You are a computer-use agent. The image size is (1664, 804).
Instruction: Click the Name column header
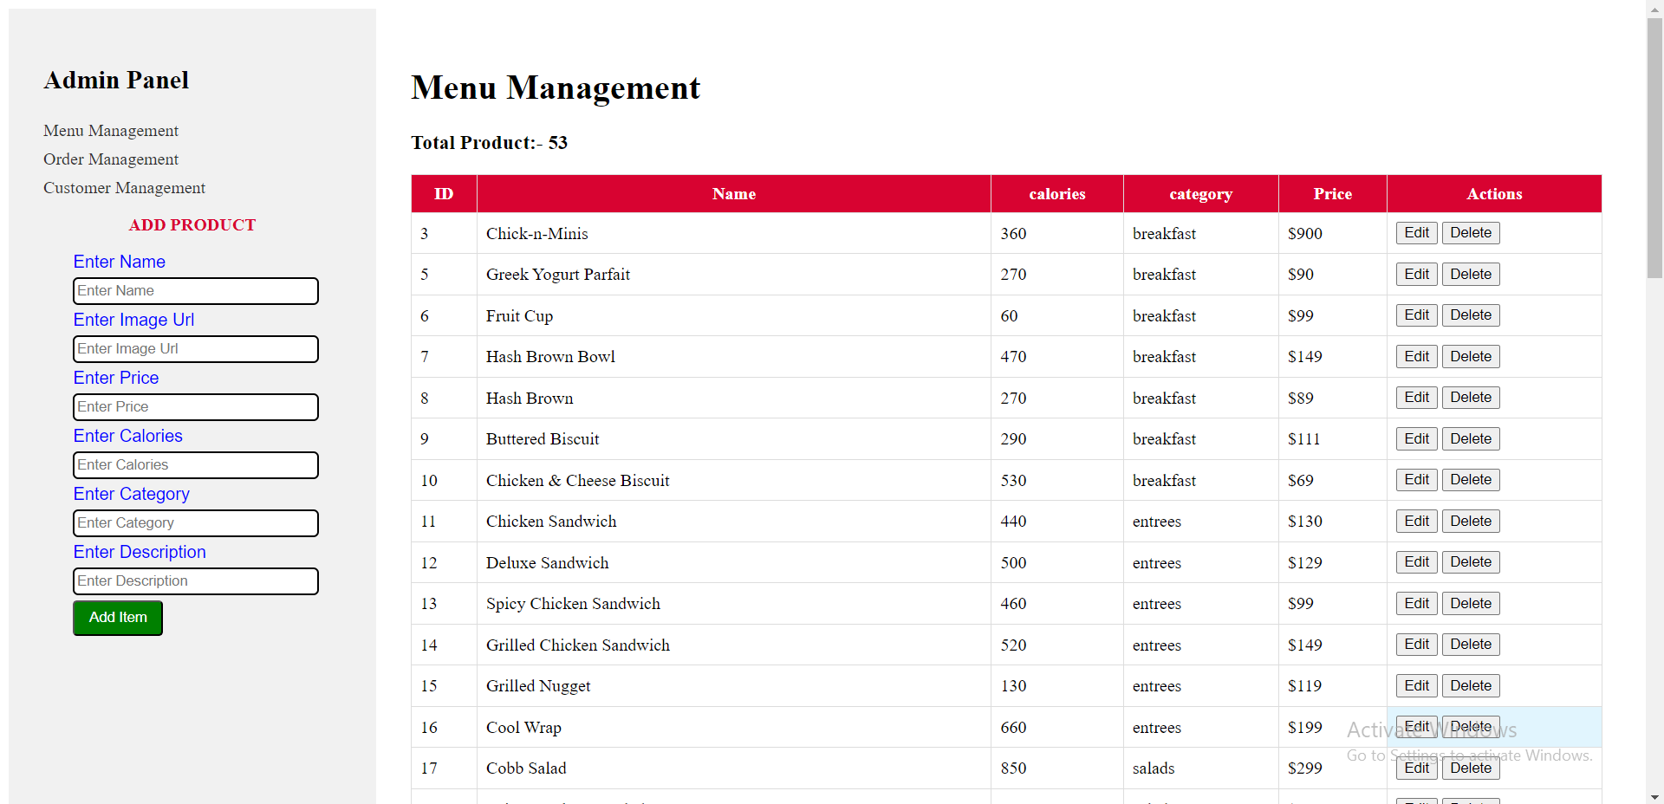point(734,194)
